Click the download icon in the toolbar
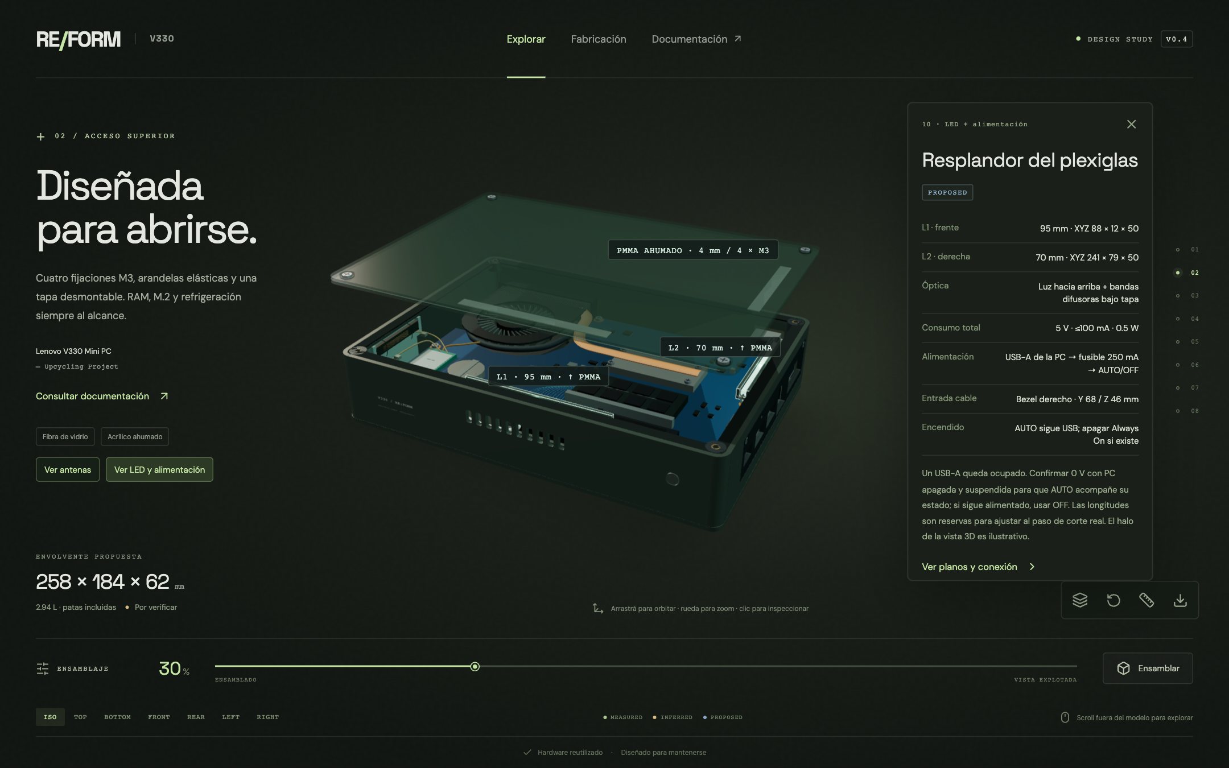Image resolution: width=1229 pixels, height=768 pixels. pyautogui.click(x=1180, y=600)
